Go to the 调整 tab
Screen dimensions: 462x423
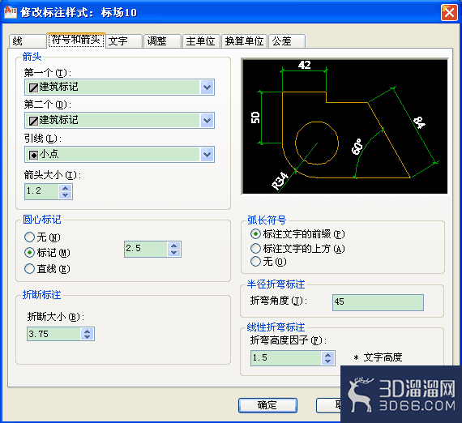tap(162, 41)
